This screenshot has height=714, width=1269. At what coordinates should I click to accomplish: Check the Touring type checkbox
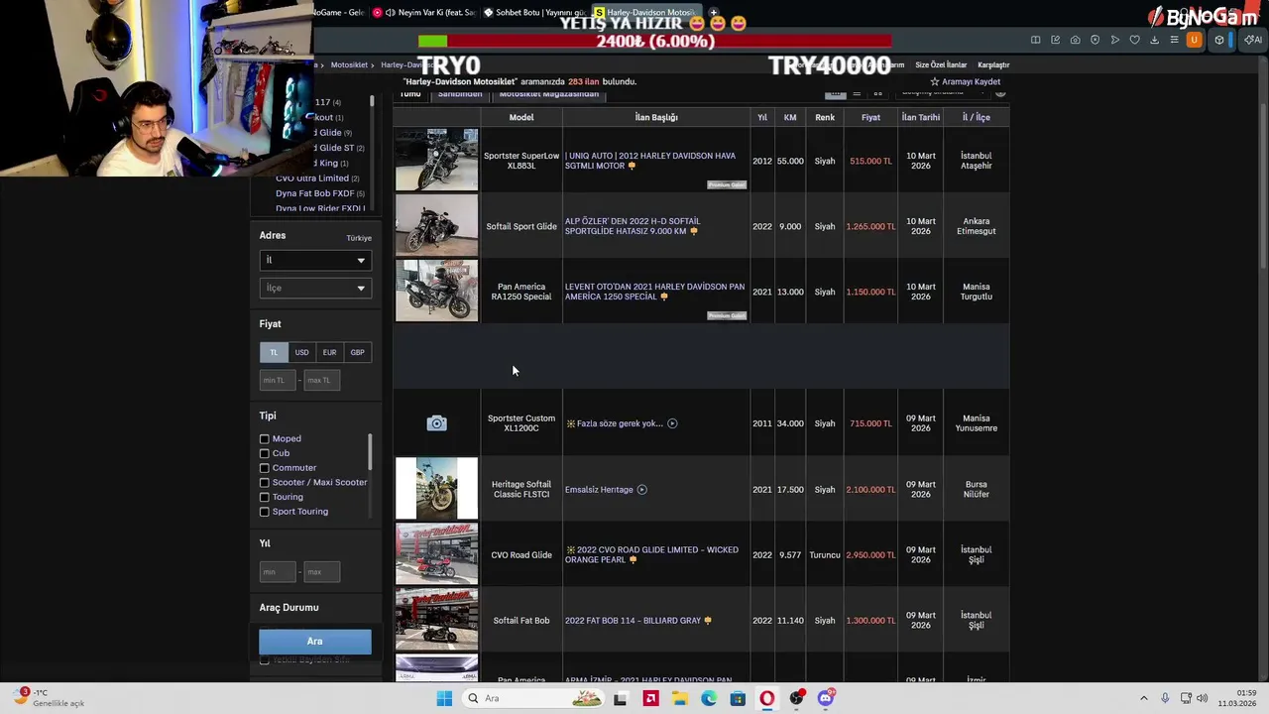click(x=265, y=497)
